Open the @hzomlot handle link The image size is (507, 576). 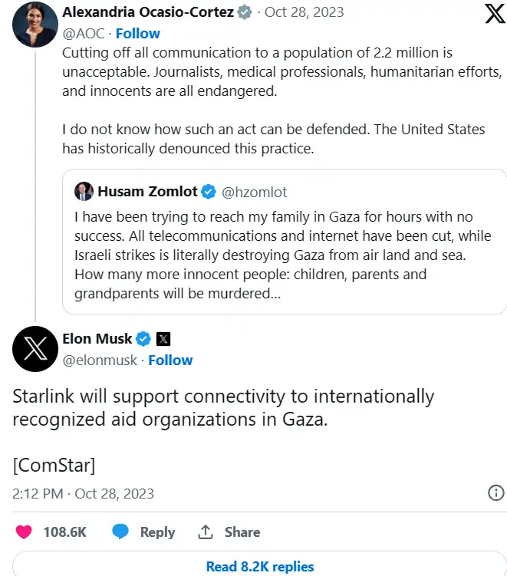click(254, 192)
